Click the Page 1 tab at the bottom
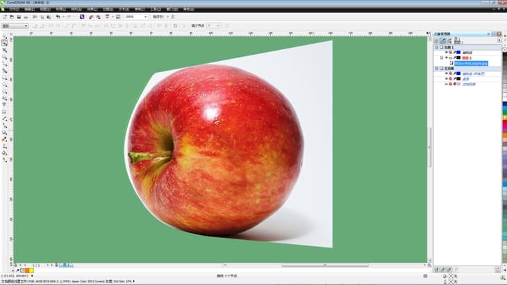Screen dimensions: 507x285 66,265
